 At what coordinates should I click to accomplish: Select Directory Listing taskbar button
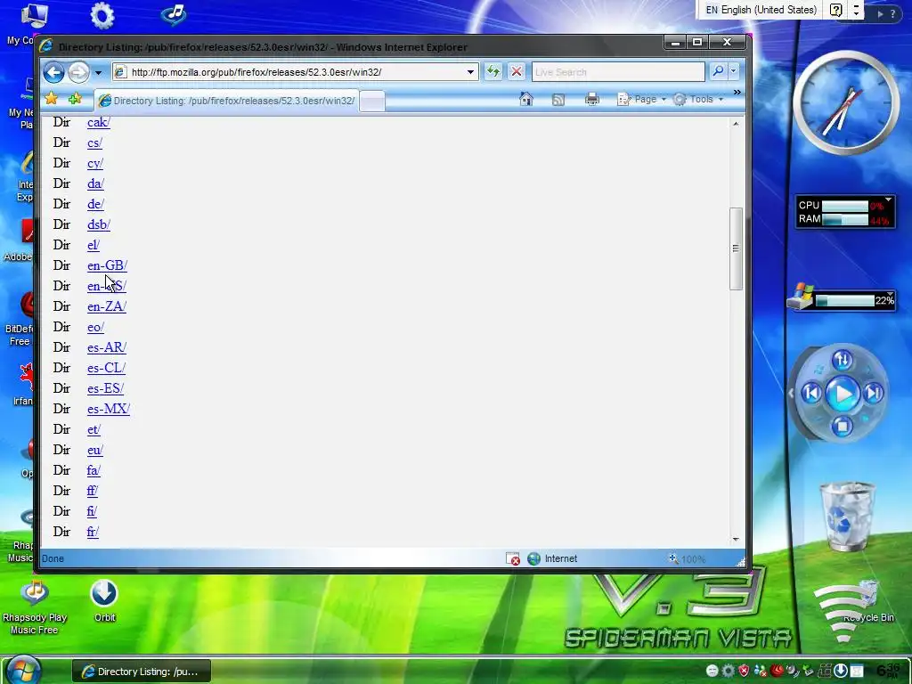(142, 672)
